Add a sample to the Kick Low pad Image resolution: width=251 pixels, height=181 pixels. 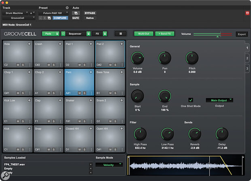click(29, 100)
